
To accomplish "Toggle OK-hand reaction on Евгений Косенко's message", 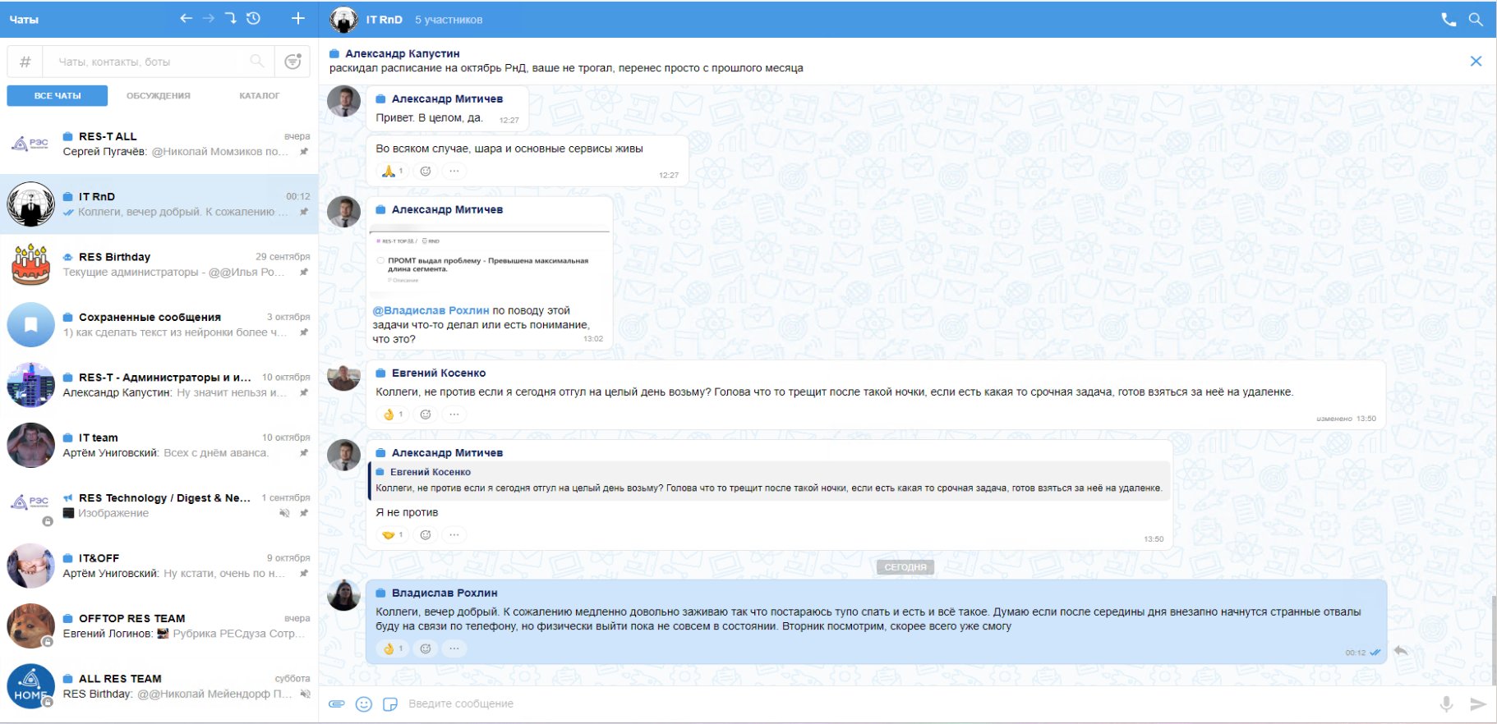I will click(x=392, y=415).
